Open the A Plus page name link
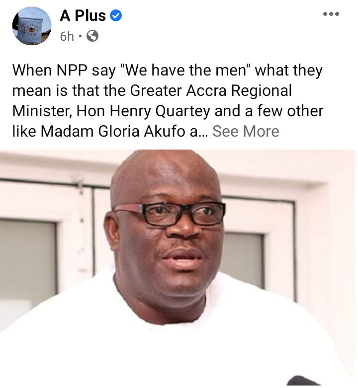This screenshot has height=388, width=358. point(83,16)
